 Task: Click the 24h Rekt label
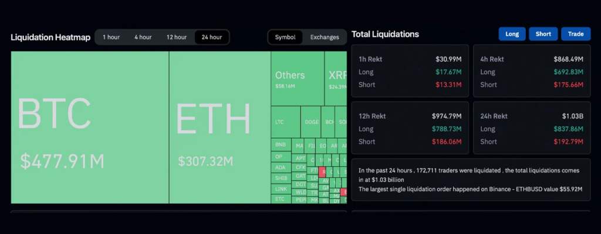click(x=494, y=116)
